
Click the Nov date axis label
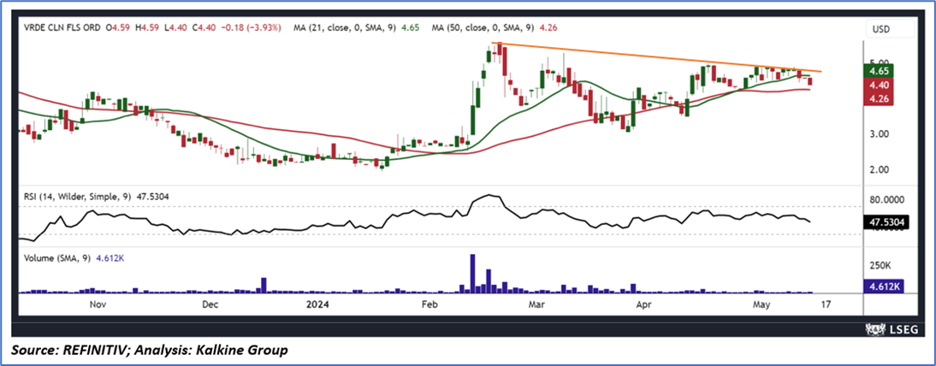pos(97,304)
